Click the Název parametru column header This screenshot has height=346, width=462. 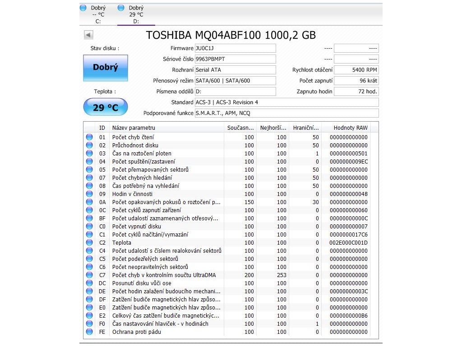(166, 128)
